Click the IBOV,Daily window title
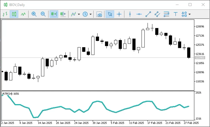Image resolution: width=210 pixels, height=127 pixels. pyautogui.click(x=17, y=5)
